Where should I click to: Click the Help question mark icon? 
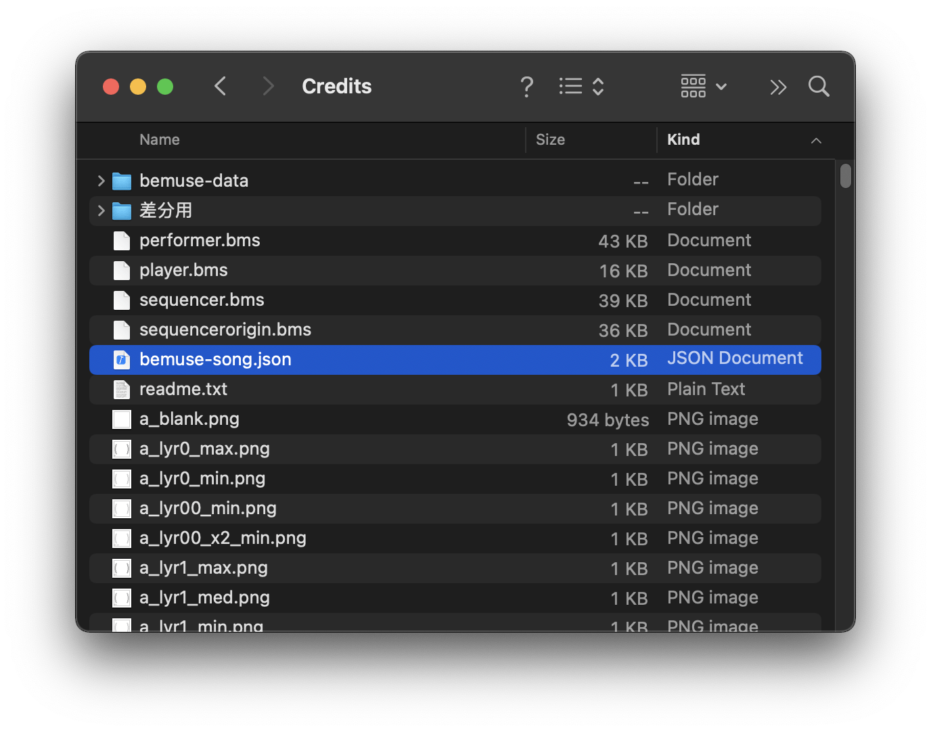[x=526, y=87]
